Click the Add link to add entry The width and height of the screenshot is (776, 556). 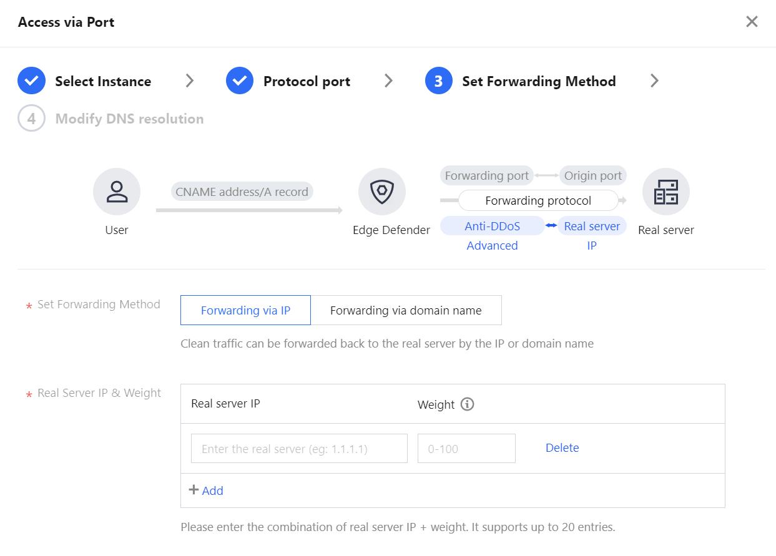click(x=212, y=490)
